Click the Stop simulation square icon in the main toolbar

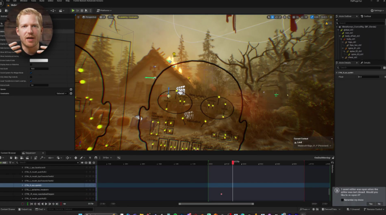pyautogui.click(x=82, y=11)
